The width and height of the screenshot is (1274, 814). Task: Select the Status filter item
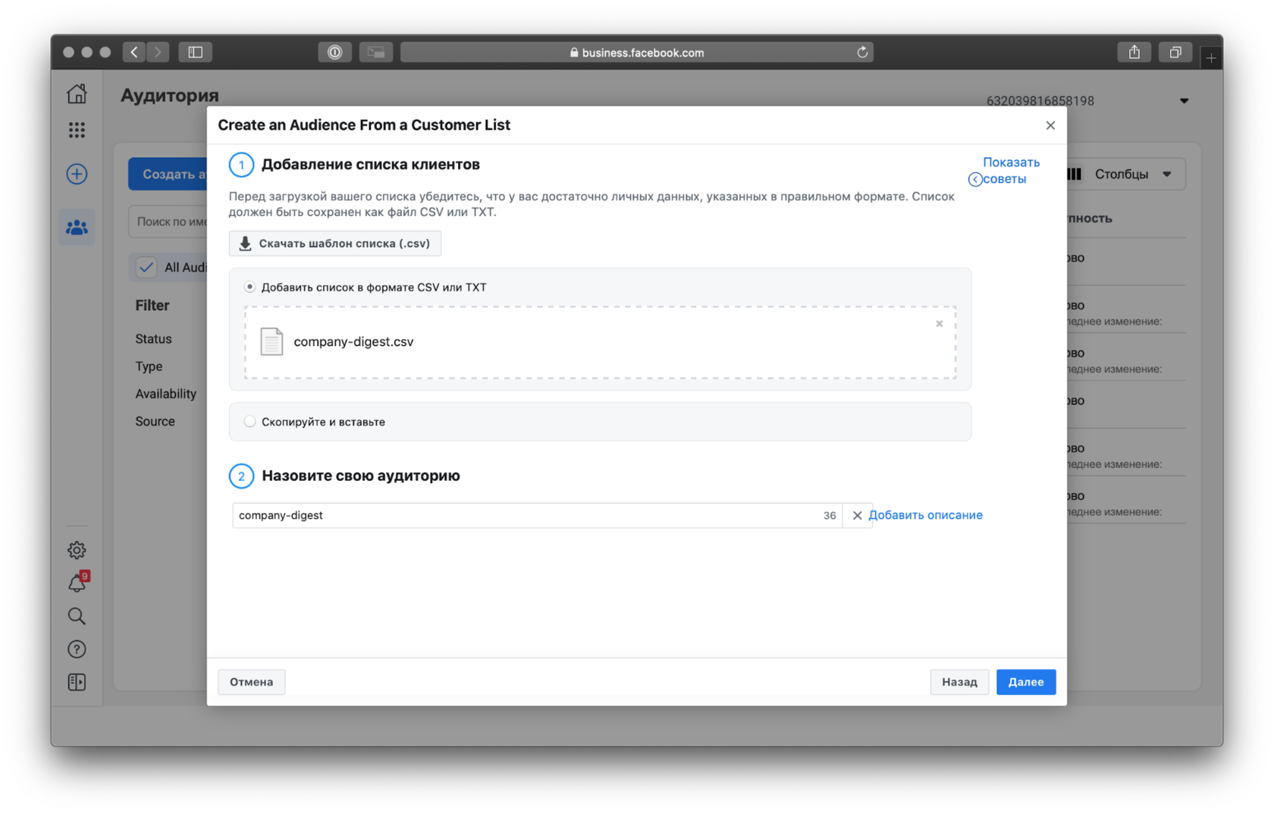click(153, 339)
